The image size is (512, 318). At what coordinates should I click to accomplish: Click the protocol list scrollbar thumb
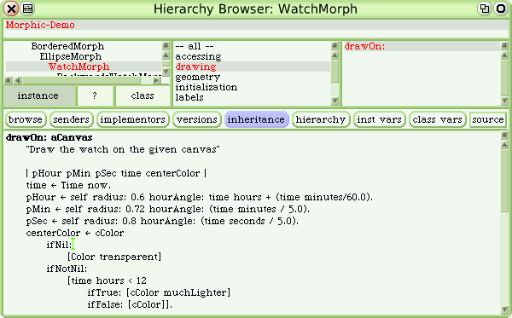tap(335, 71)
